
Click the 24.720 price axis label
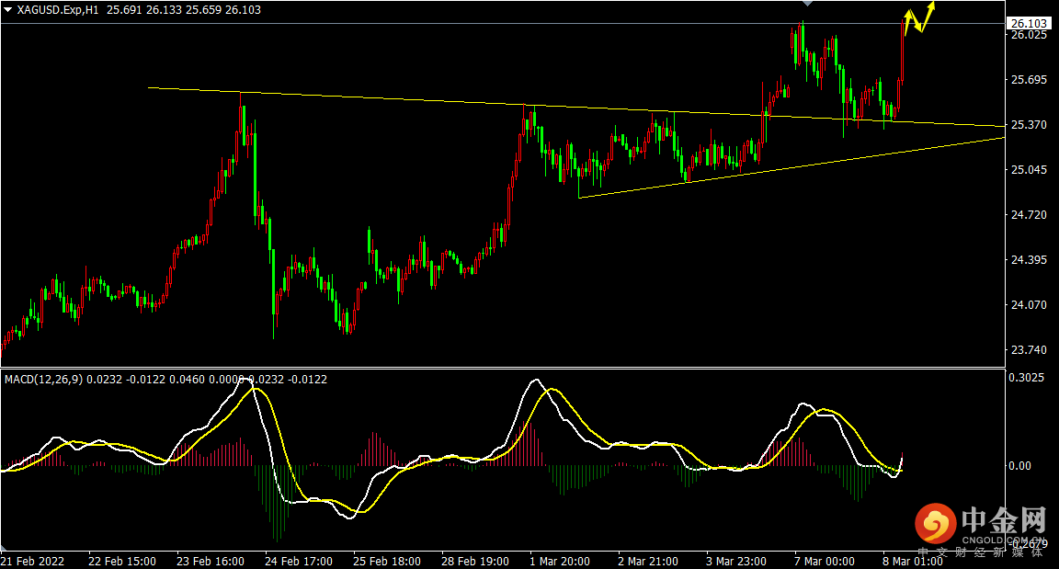(x=1029, y=215)
